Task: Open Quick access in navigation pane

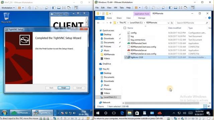Action: 108,30
